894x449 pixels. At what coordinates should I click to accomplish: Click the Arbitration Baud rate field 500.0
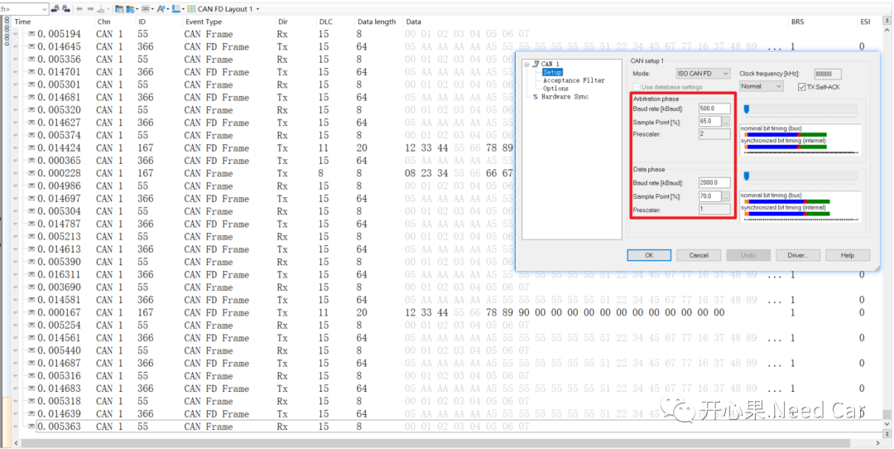[714, 109]
